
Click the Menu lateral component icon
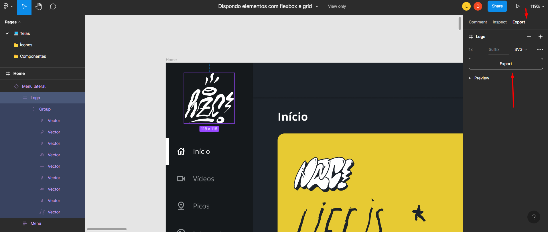16,86
